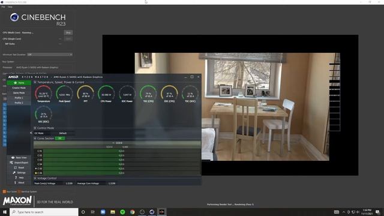The height and width of the screenshot is (216, 384).
Task: Open the notification center icon
Action: (378, 212)
